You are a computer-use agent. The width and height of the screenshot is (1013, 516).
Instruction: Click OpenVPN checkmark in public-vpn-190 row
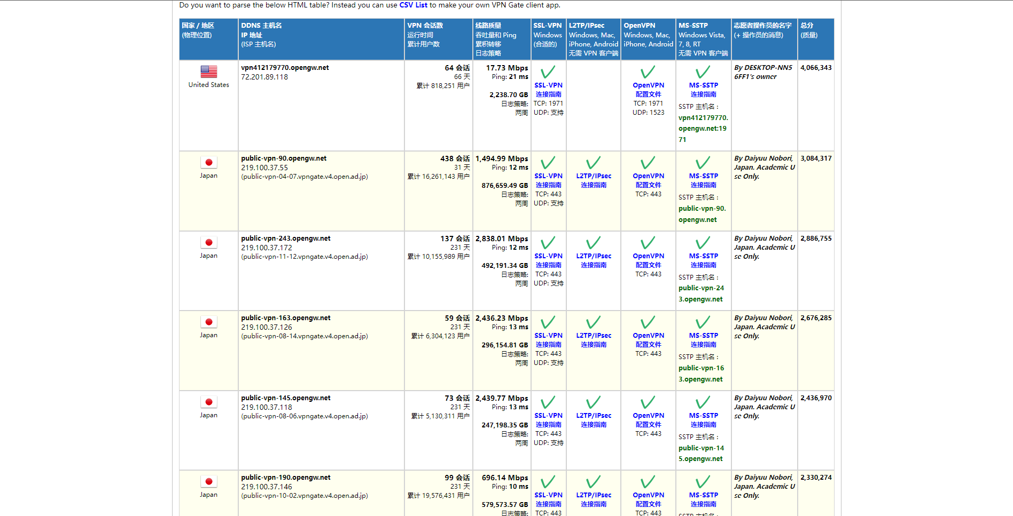pos(648,482)
